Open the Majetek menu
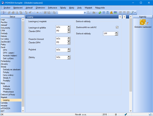This screenshot has height=116, width=153. [x=88, y=8]
